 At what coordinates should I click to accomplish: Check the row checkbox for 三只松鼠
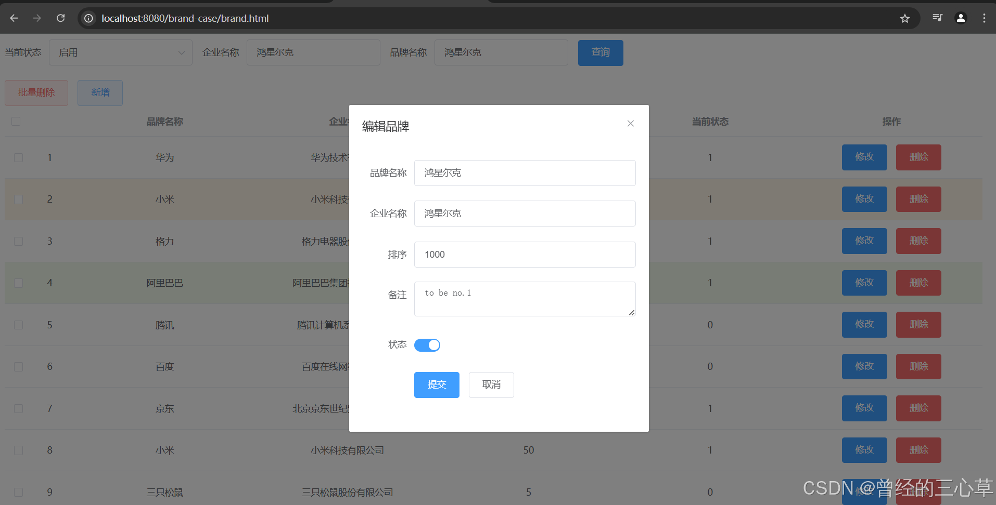pos(19,492)
